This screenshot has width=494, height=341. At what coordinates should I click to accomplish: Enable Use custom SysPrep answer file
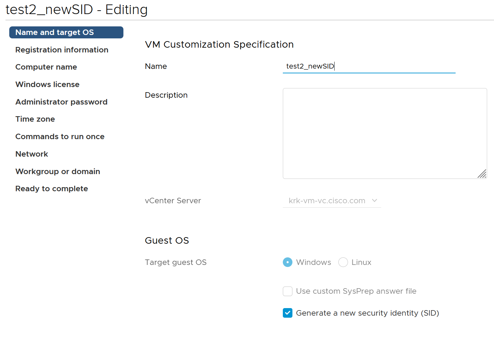click(288, 291)
